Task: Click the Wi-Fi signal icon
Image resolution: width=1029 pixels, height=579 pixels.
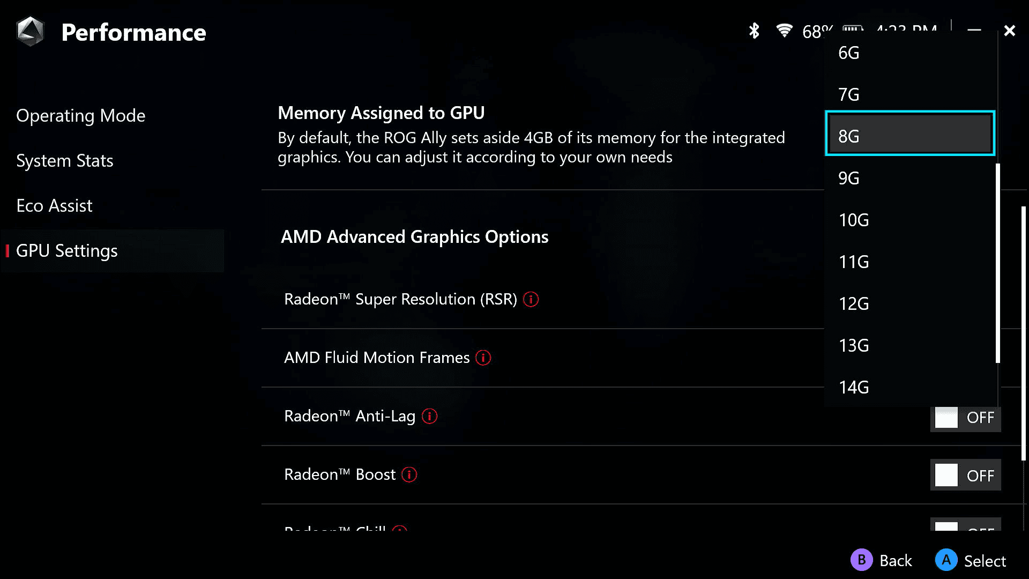Action: [x=784, y=31]
